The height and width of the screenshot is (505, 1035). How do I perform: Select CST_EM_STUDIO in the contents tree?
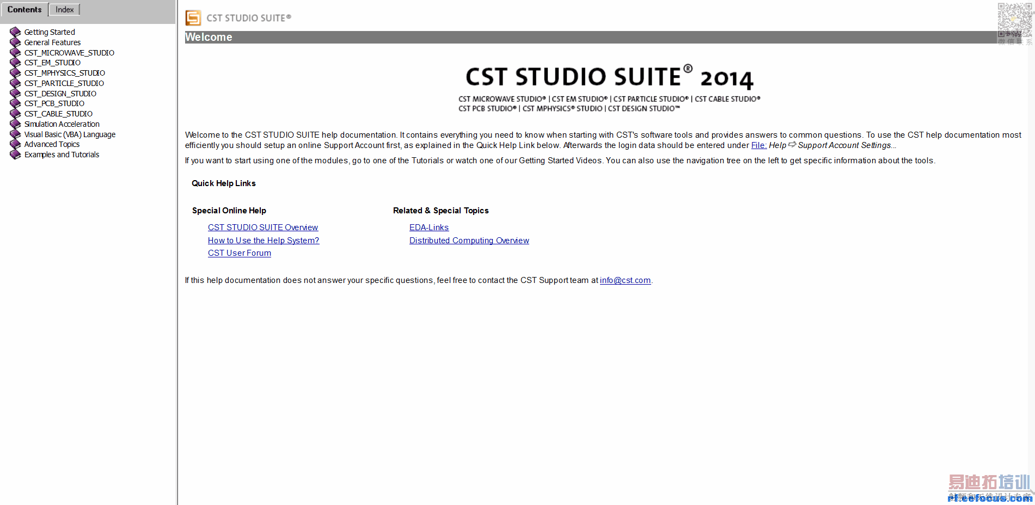52,63
